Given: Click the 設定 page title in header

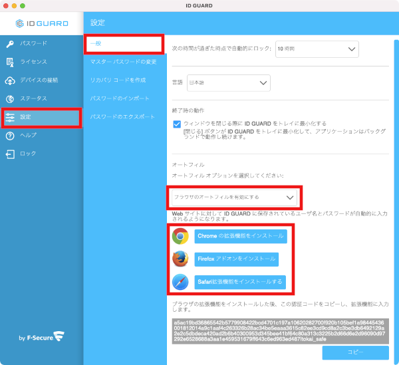Looking at the screenshot, I should pyautogui.click(x=98, y=23).
